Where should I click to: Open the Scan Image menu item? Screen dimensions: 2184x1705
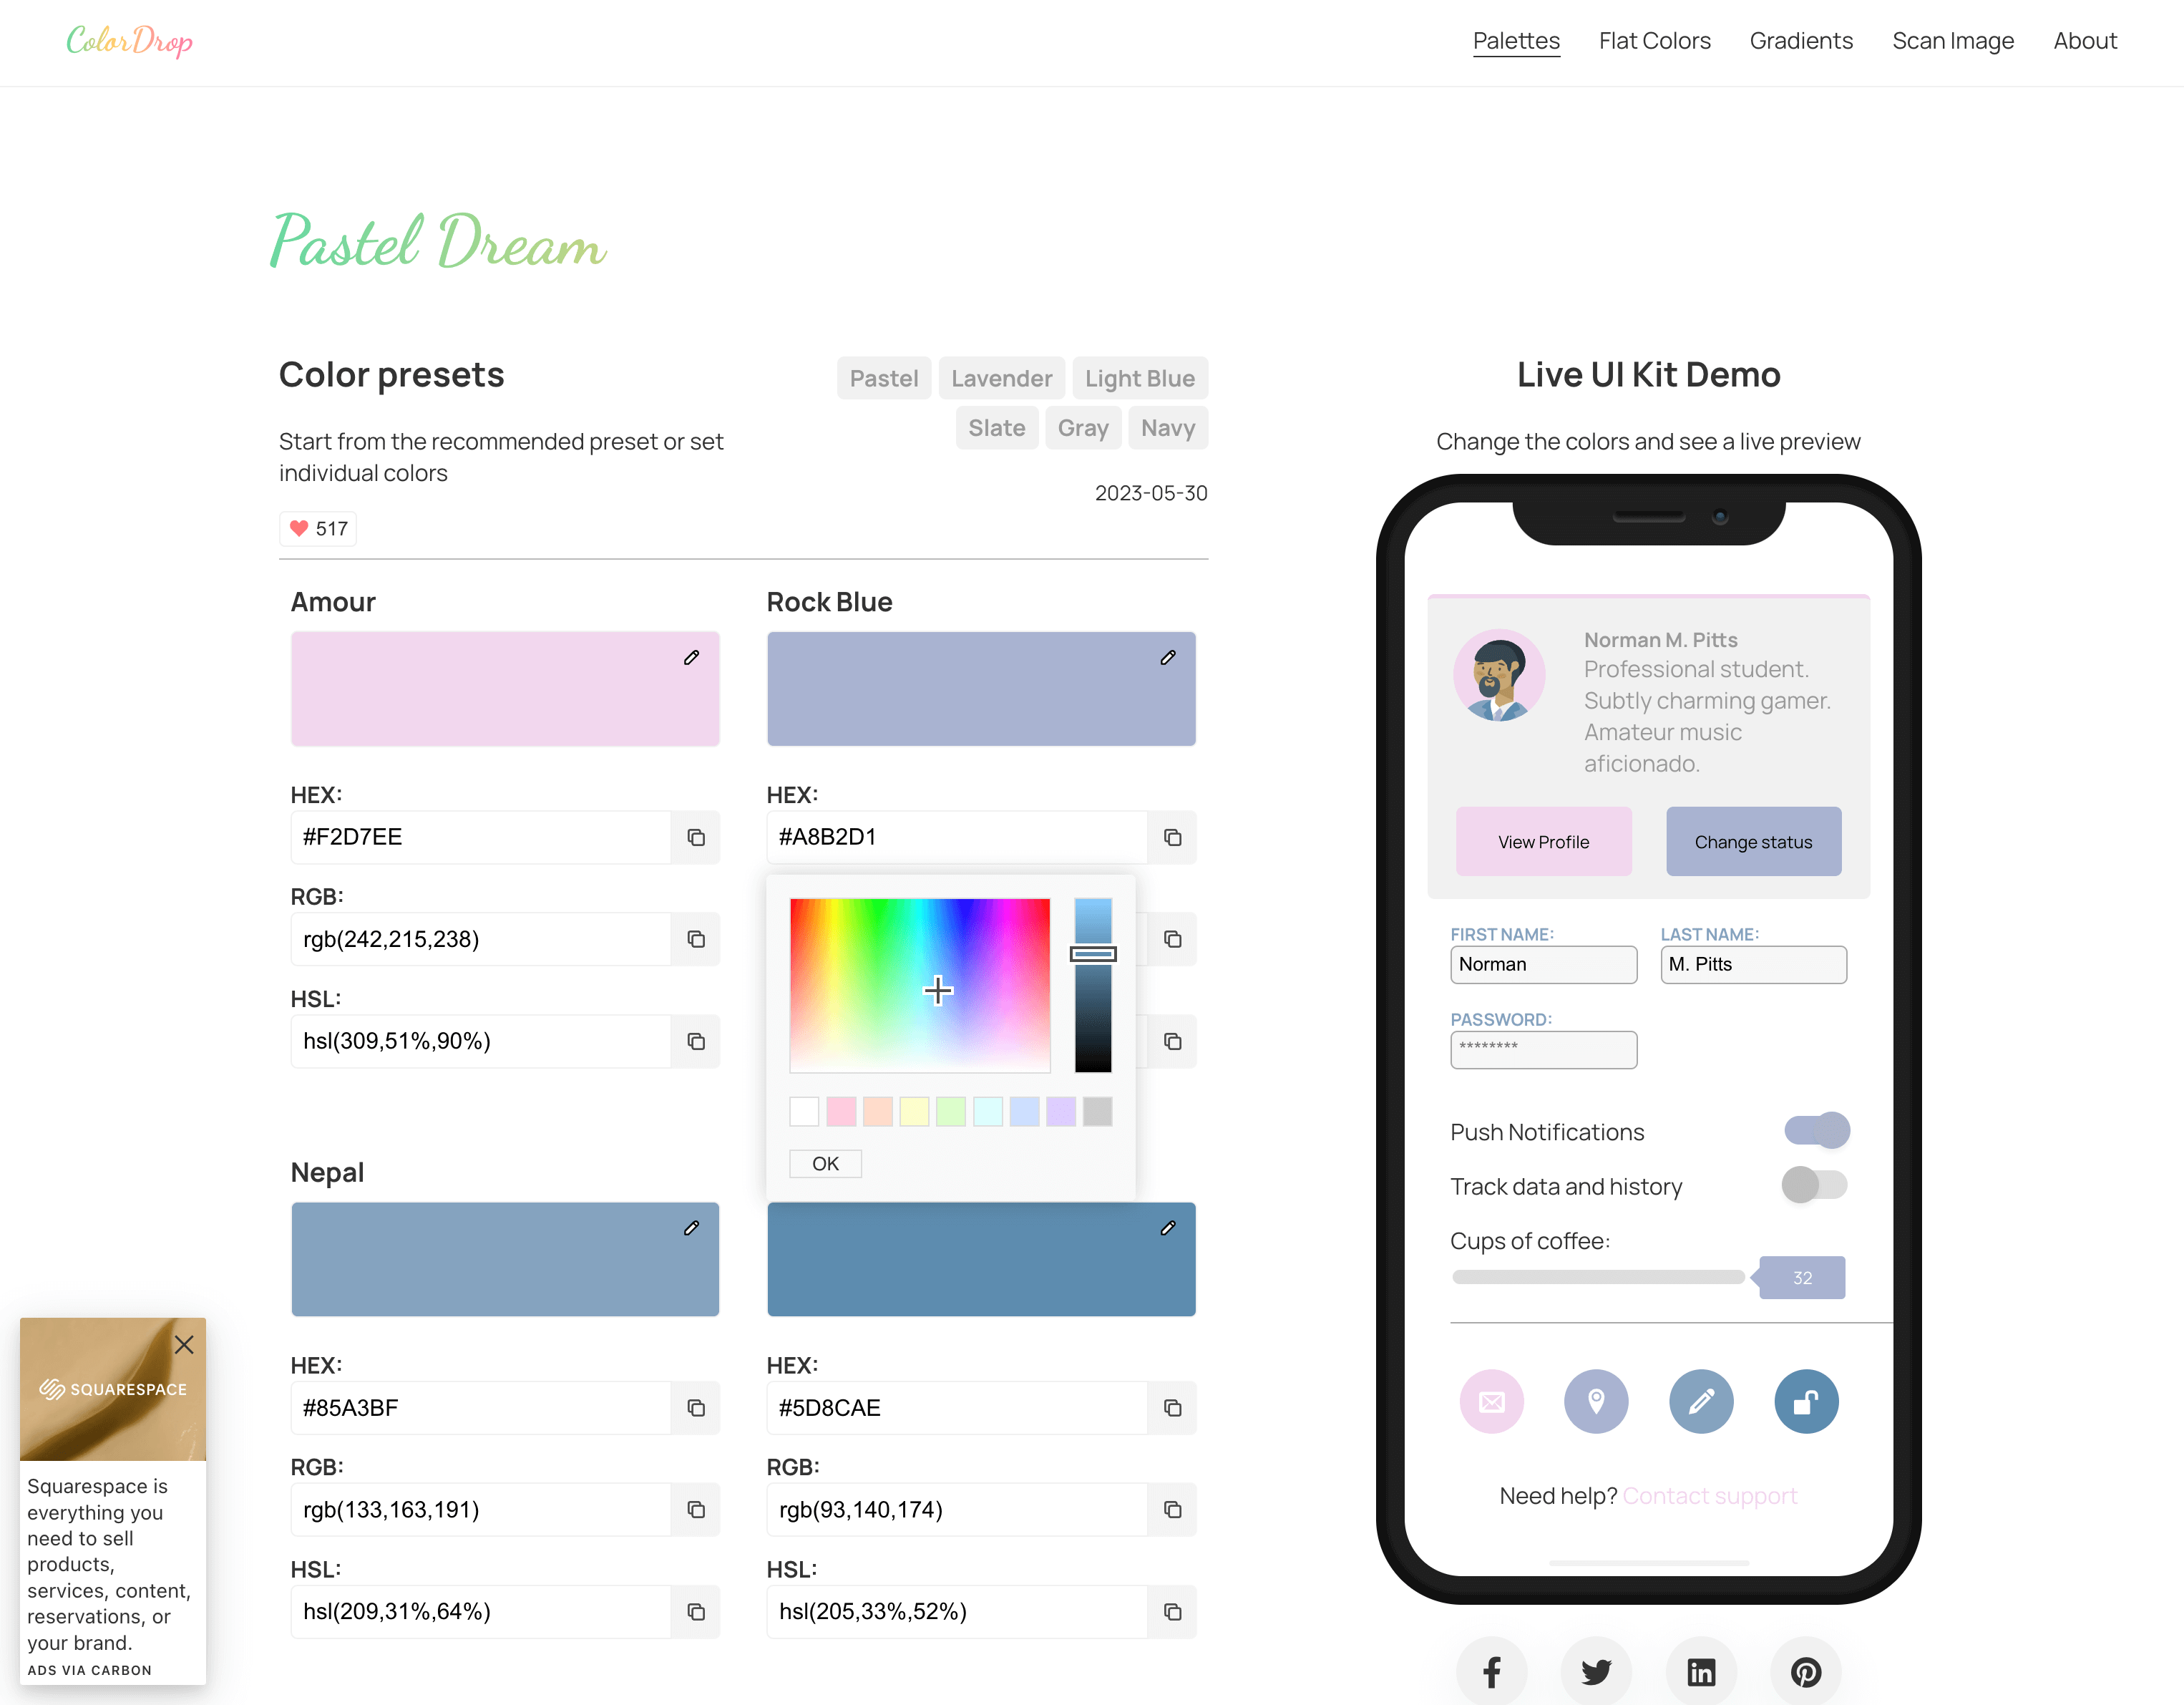tap(1951, 39)
